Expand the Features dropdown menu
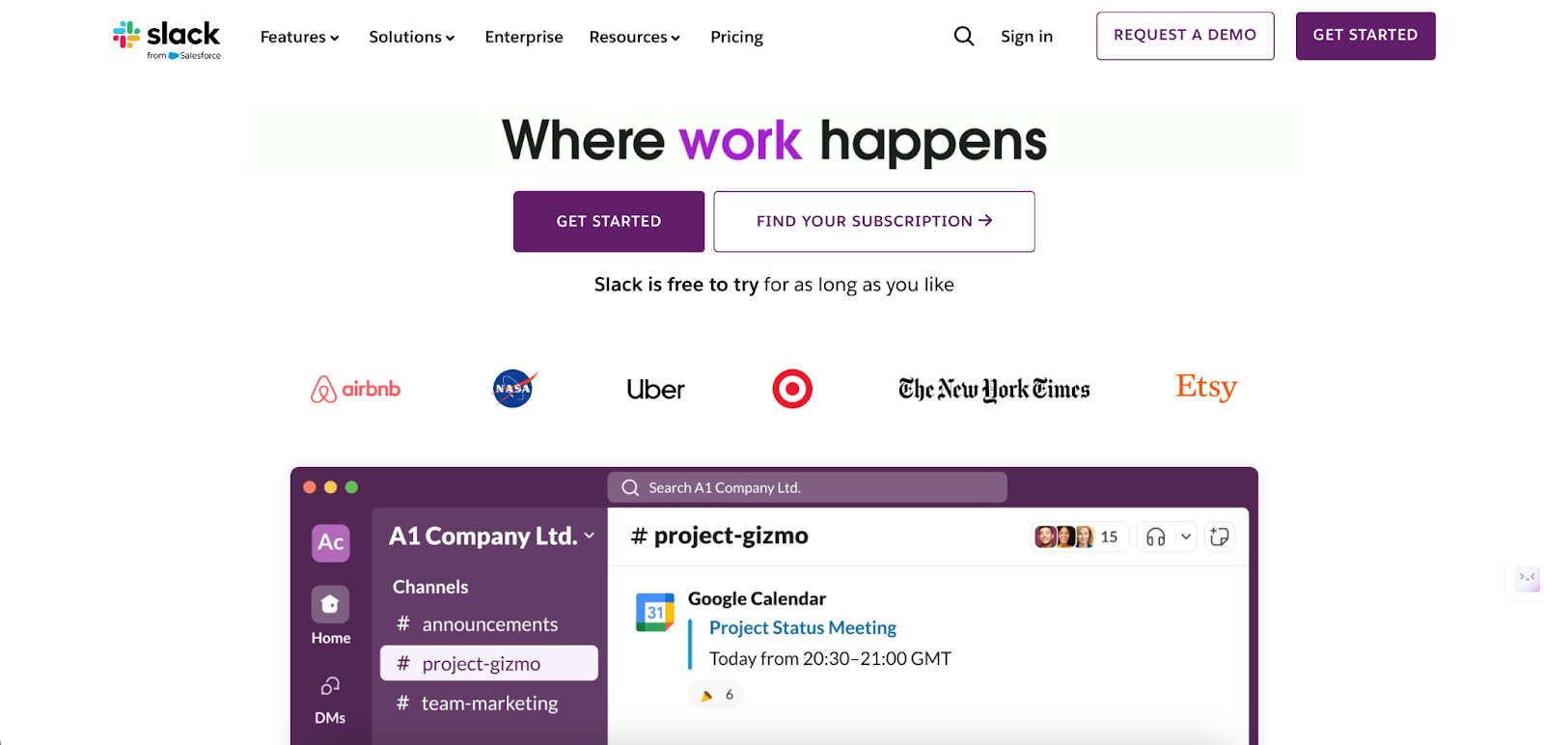This screenshot has width=1544, height=745. point(300,37)
